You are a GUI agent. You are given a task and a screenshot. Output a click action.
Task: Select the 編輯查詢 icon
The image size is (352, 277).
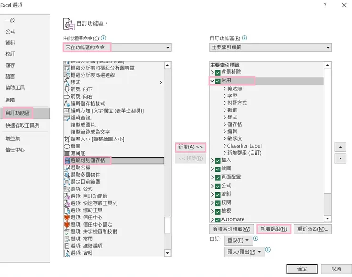pyautogui.click(x=67, y=118)
